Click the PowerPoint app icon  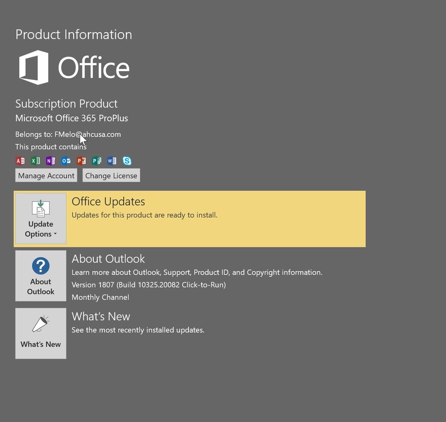coord(81,161)
